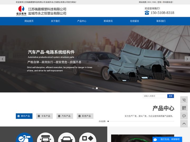Image resolution: width=190 pixels, height=142 pixels.
Task: Select the 民用产品 category tab
Action: click(85, 116)
